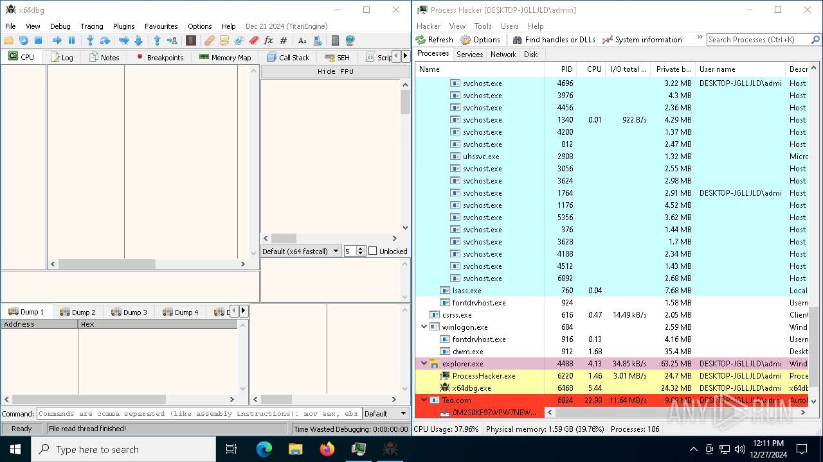This screenshot has width=823, height=462.
Task: Open the Calls document icon in x64dbg toolbar
Action: click(317, 40)
